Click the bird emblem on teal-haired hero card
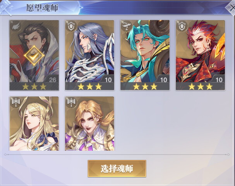 coord(127,26)
